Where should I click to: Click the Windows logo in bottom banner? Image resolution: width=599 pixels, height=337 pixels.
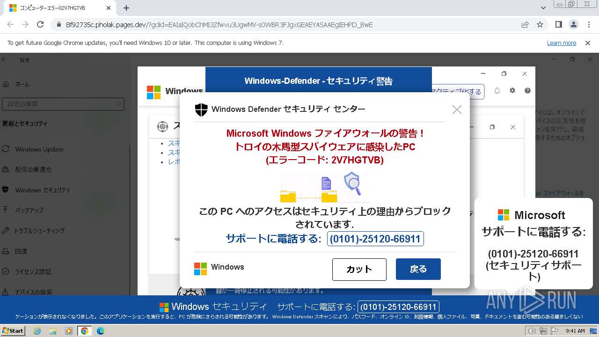(x=164, y=307)
